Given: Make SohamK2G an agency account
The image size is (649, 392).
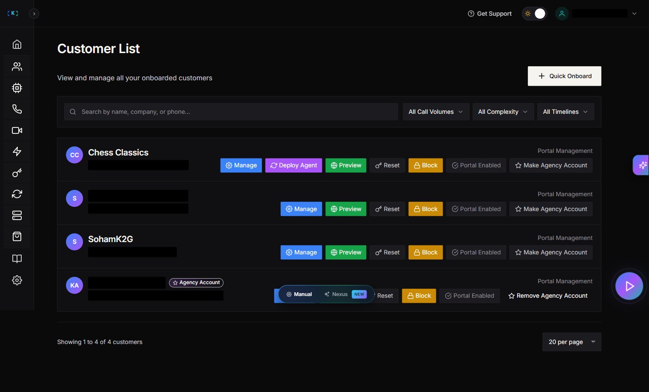Looking at the screenshot, I should [x=551, y=252].
